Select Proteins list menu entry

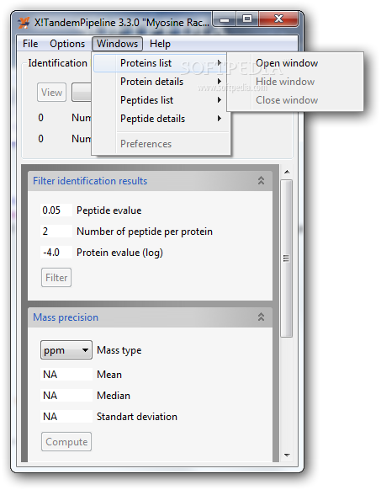tap(160, 63)
